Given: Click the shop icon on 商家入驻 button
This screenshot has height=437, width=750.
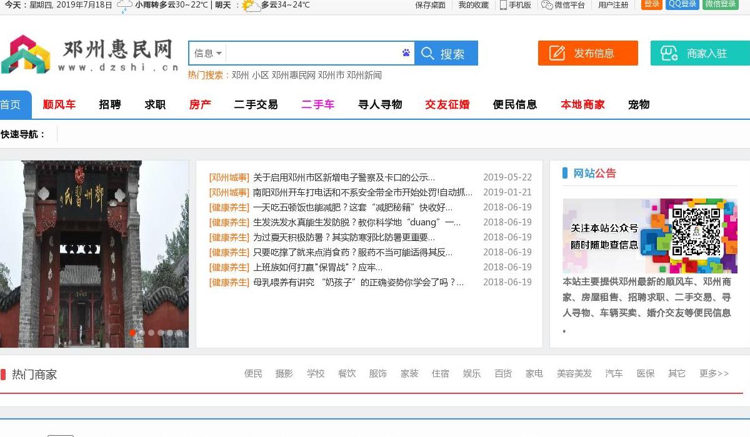Looking at the screenshot, I should point(669,53).
